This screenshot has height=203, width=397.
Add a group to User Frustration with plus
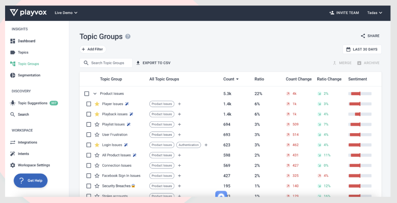179,135
